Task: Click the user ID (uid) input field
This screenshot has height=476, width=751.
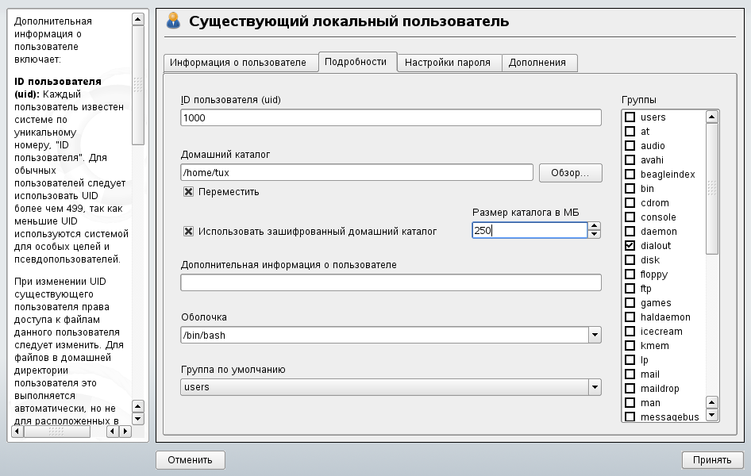Action: point(391,117)
